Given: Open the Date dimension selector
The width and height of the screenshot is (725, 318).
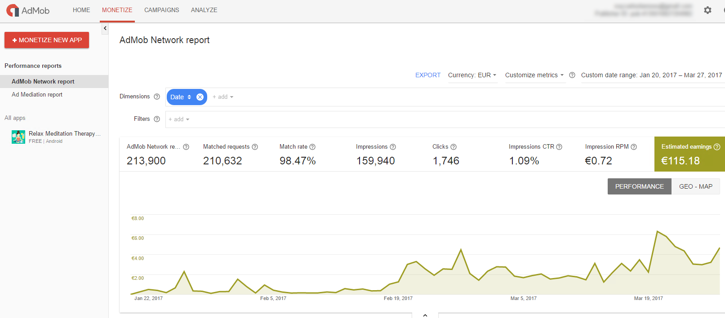Looking at the screenshot, I should (181, 97).
